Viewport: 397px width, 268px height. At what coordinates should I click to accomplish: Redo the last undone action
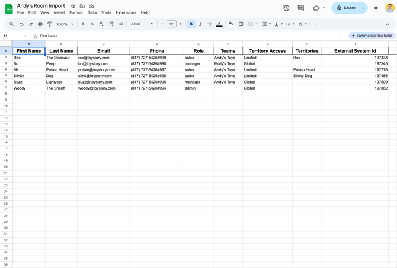[31, 24]
